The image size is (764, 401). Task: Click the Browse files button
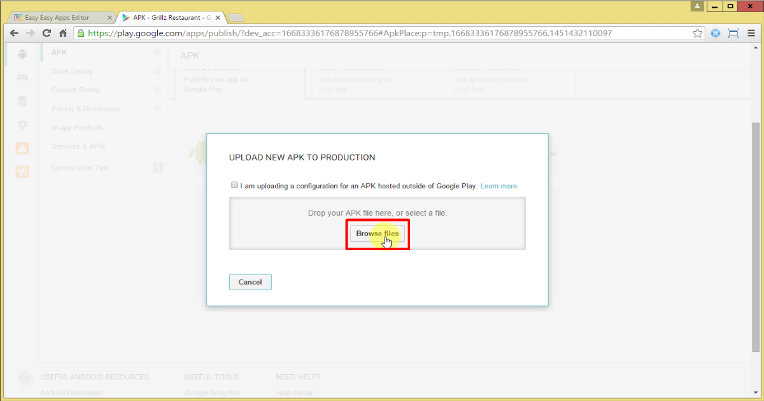[377, 234]
